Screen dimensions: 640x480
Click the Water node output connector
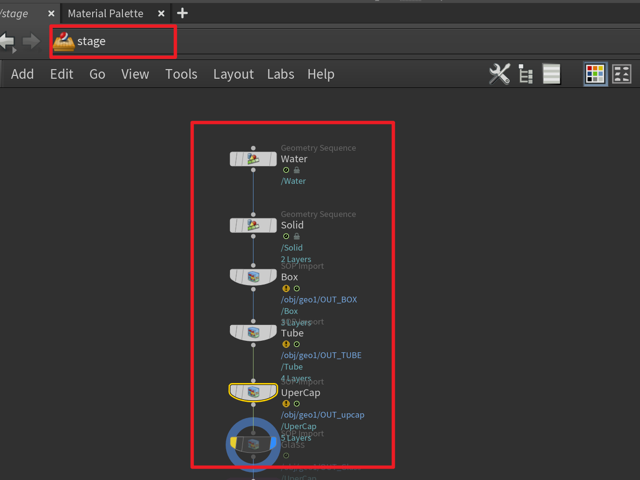[254, 170]
